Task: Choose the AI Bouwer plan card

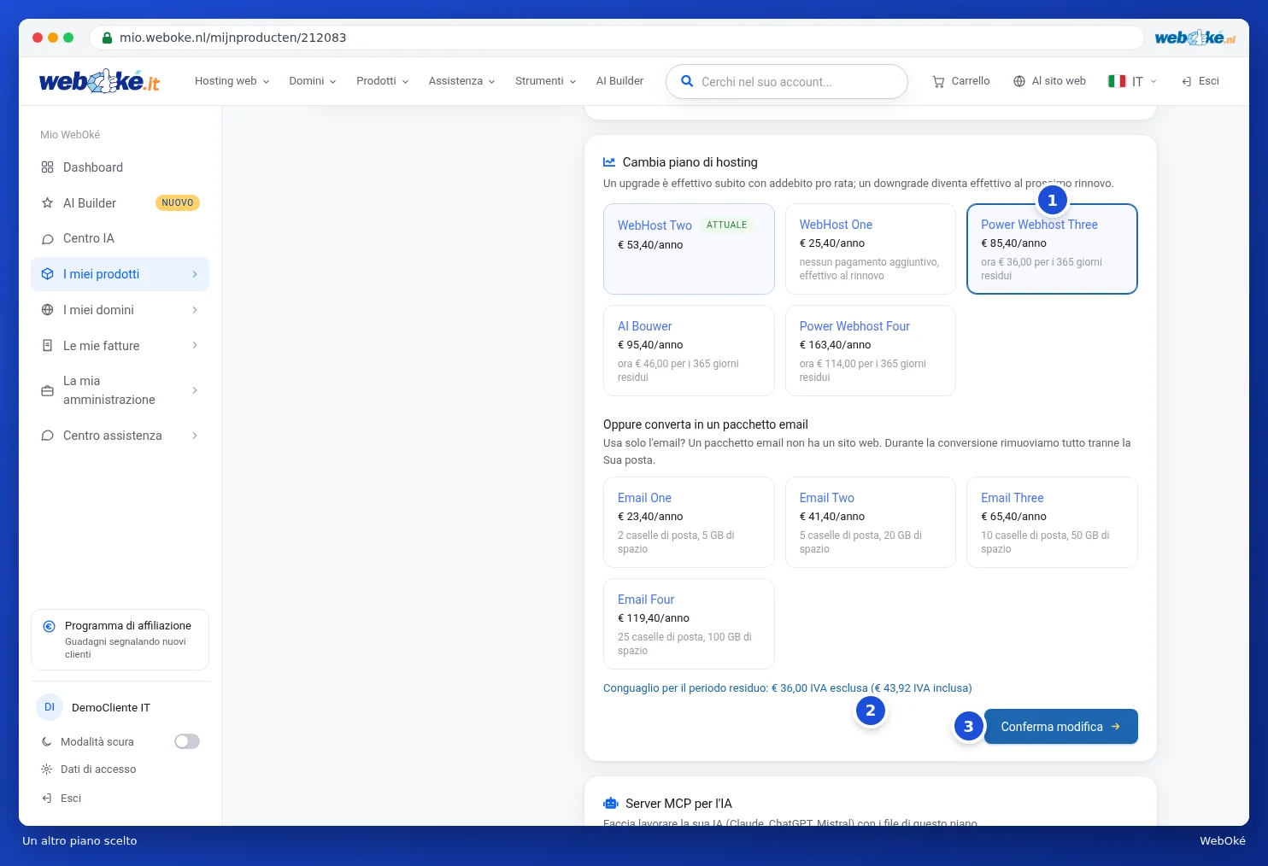Action: point(689,350)
